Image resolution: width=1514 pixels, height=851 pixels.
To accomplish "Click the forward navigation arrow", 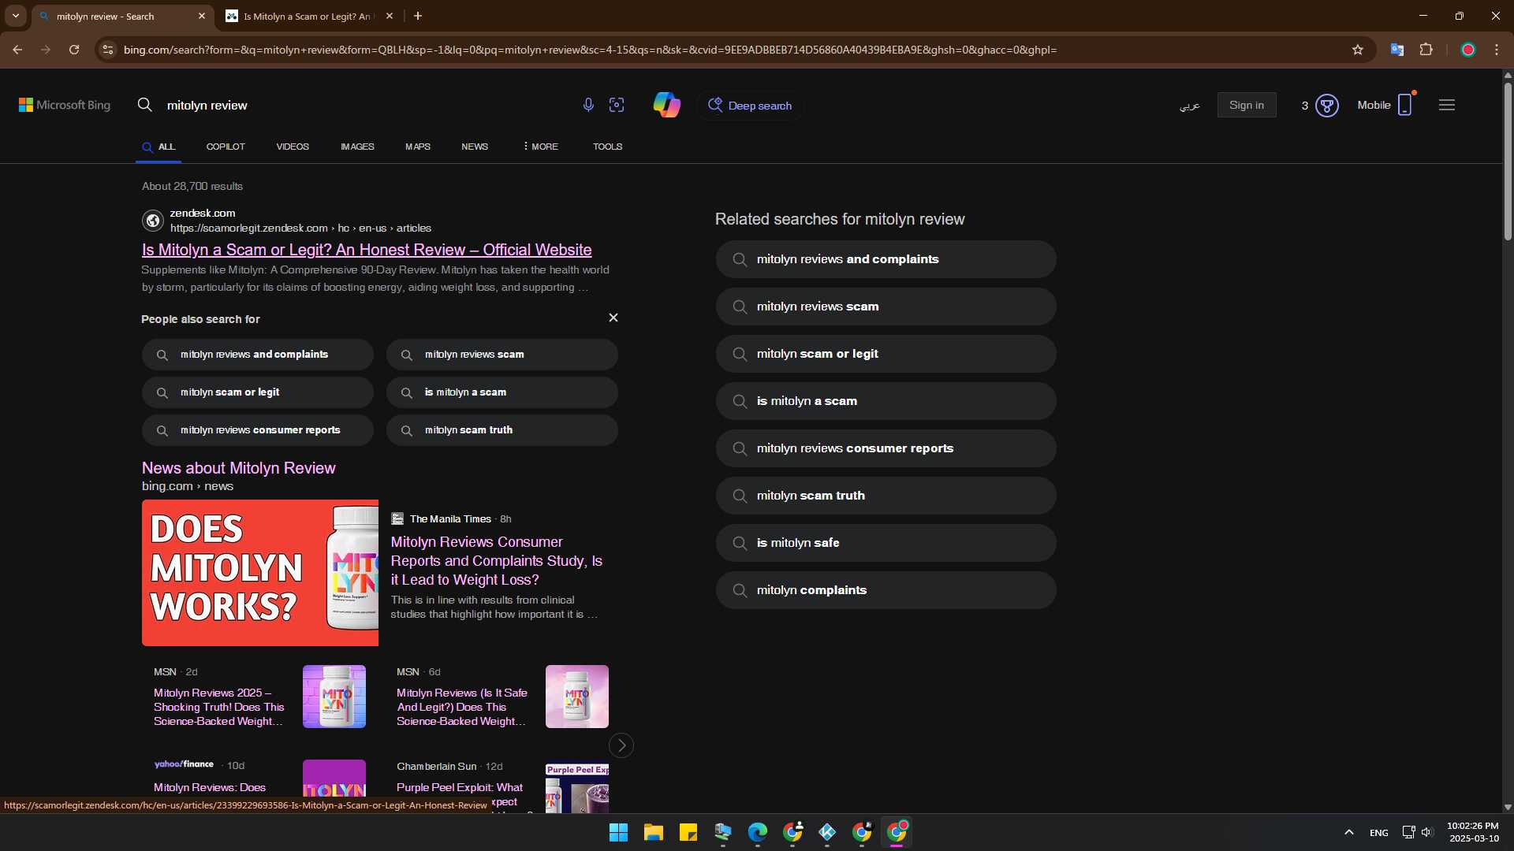I will click(x=46, y=50).
